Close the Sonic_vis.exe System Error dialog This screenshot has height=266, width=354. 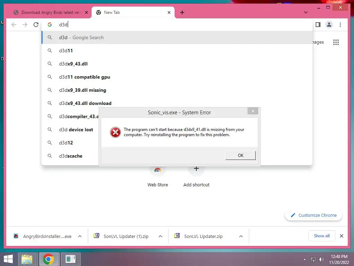coord(253,111)
